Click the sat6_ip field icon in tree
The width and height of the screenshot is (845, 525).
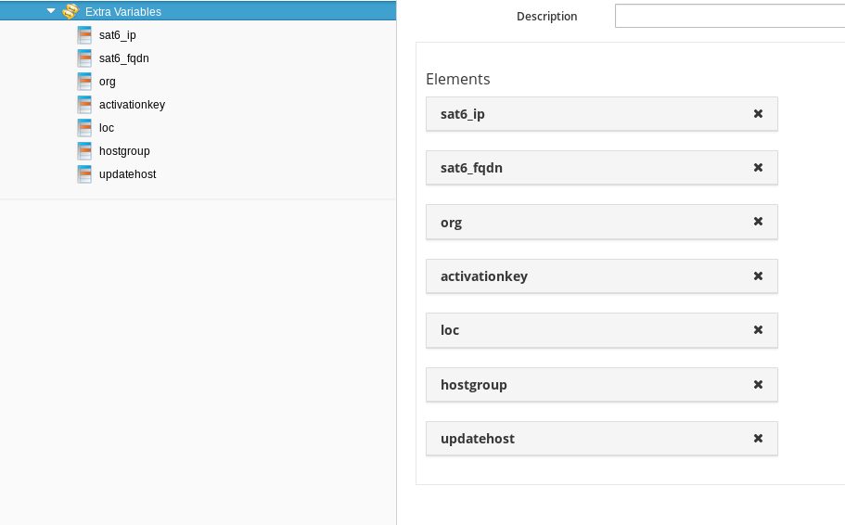tap(84, 35)
